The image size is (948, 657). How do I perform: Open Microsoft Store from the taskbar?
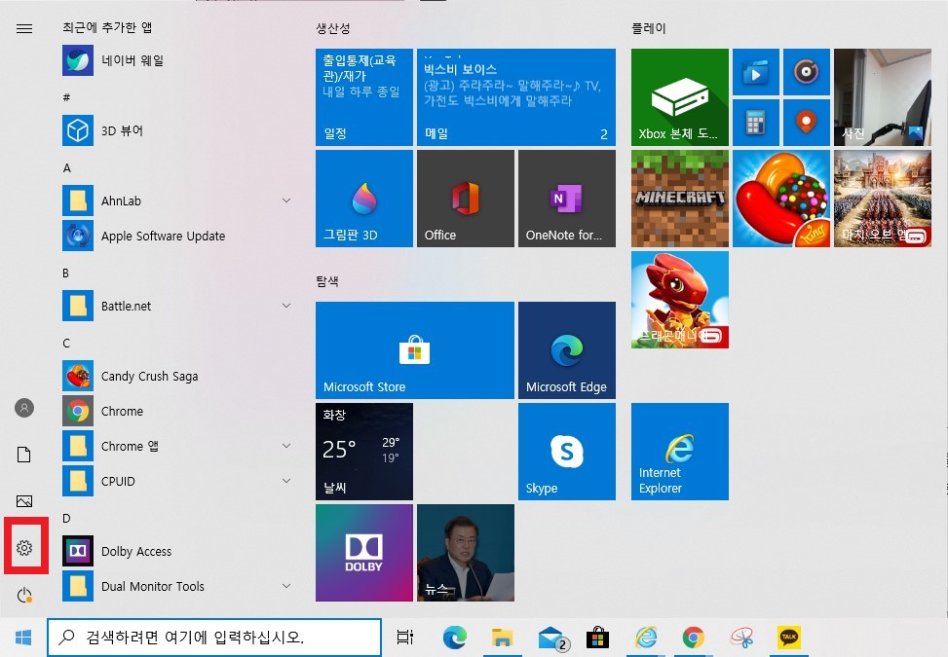(x=597, y=638)
